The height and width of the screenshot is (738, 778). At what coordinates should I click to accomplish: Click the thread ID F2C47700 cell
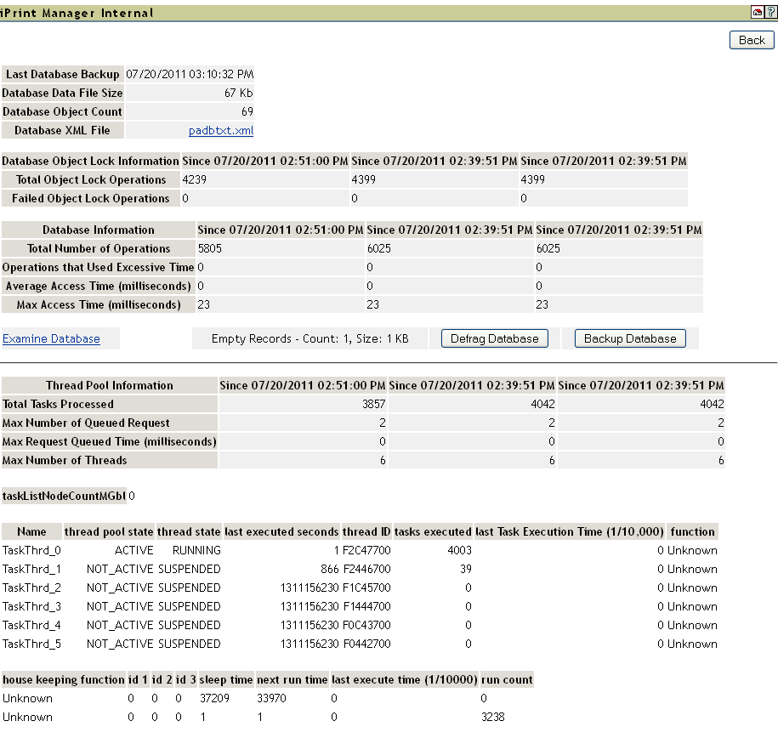click(366, 550)
